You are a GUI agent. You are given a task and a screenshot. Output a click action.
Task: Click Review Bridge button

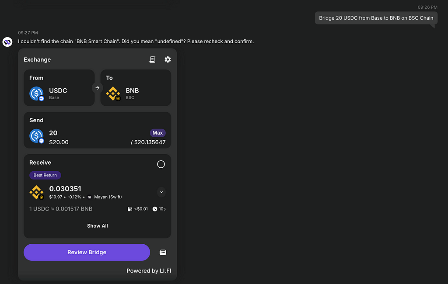87,252
